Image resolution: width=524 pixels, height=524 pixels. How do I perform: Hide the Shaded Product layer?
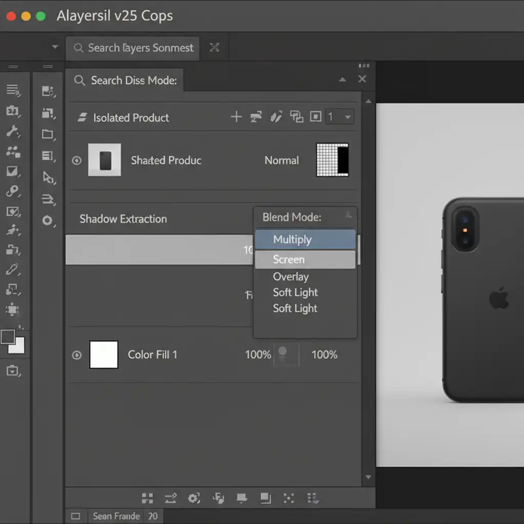[77, 161]
